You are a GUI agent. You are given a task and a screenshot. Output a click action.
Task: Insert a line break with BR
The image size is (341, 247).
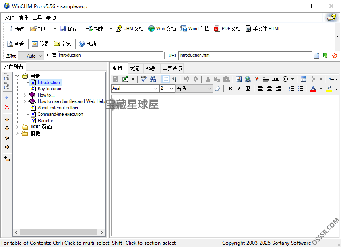coord(275,79)
